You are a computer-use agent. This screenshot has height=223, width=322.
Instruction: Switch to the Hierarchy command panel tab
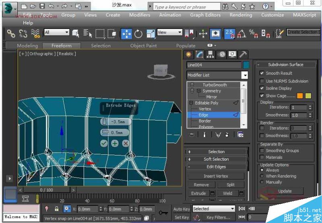tap(210, 55)
